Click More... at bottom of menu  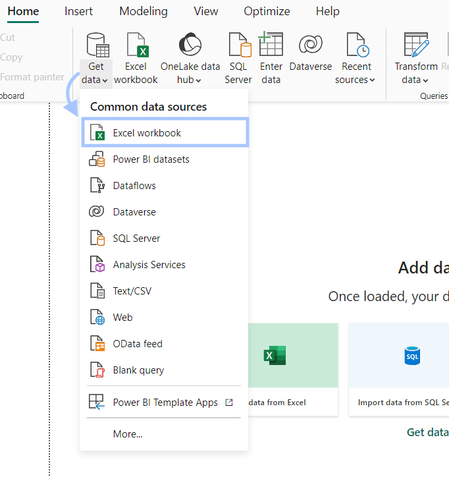[128, 434]
